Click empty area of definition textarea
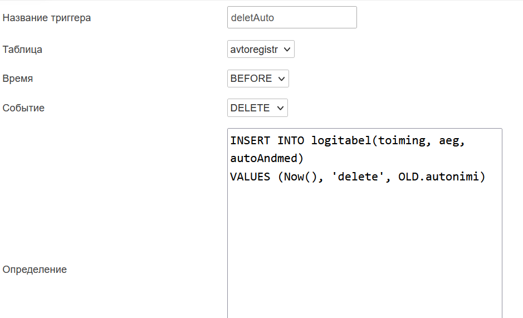Viewport: 523px width, 318px height. [365, 250]
